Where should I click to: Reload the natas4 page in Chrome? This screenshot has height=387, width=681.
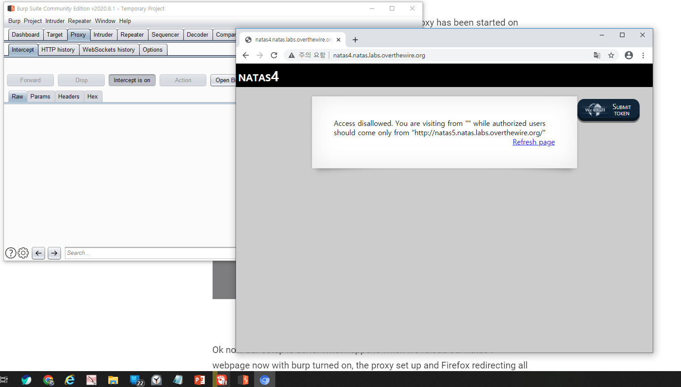tap(274, 55)
